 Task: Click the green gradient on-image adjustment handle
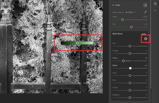click(x=77, y=43)
